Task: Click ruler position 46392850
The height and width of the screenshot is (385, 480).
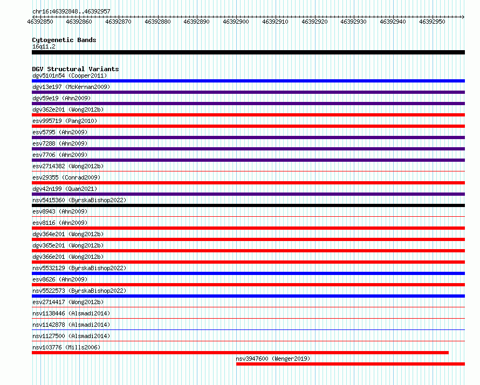Action: tap(40, 22)
